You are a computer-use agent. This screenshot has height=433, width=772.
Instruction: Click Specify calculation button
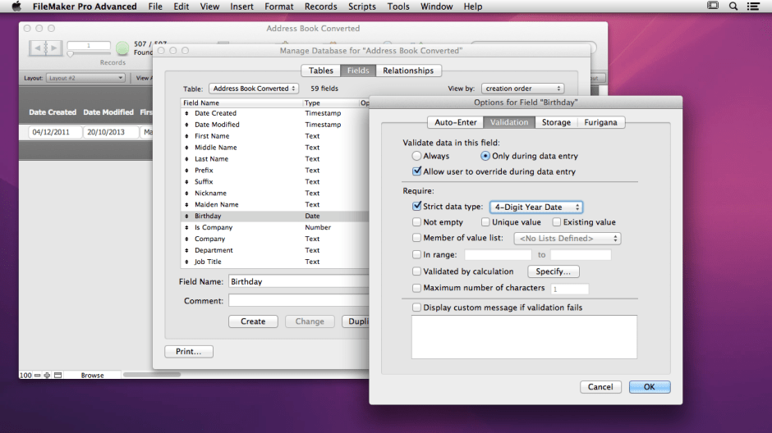554,271
